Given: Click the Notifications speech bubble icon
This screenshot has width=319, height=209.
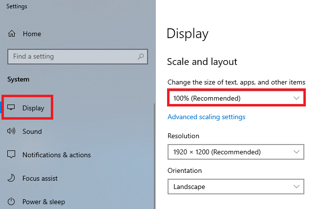Looking at the screenshot, I should [x=11, y=154].
